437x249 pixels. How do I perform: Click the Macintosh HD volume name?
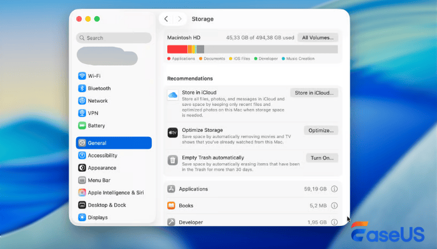click(x=184, y=37)
